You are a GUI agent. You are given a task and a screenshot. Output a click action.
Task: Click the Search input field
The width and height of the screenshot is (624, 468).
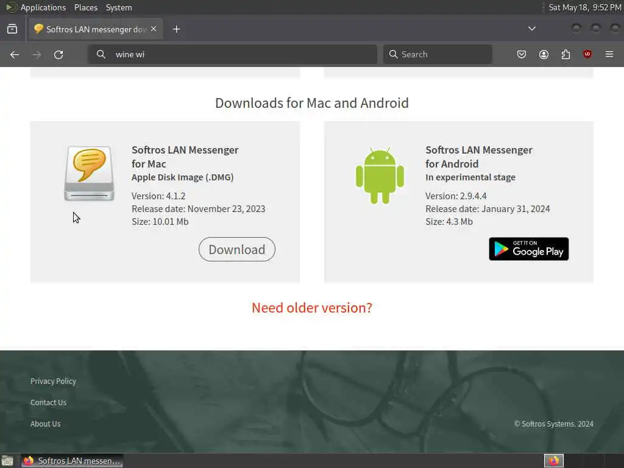(x=438, y=54)
